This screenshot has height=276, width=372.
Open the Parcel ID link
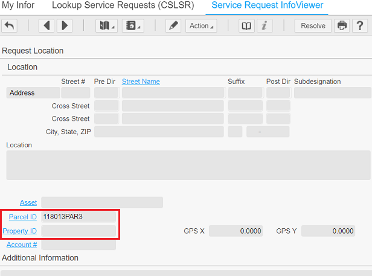23,217
